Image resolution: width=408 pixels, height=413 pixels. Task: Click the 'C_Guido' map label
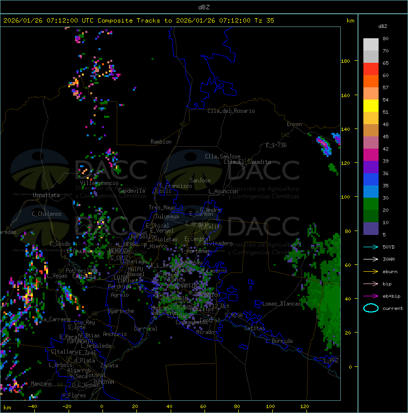(x=60, y=244)
